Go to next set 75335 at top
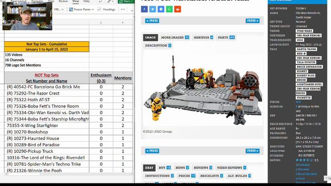This screenshot has height=186, width=331. click(252, 21)
